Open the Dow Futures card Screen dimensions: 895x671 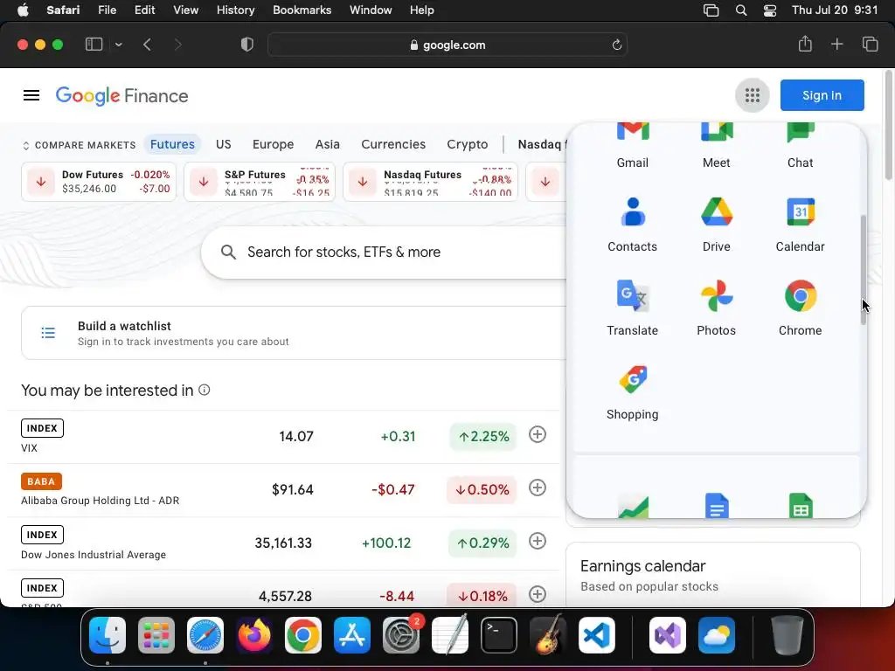tap(99, 182)
